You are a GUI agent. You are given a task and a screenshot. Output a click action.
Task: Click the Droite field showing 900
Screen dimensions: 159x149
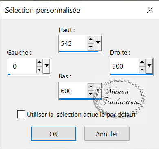(x=125, y=66)
